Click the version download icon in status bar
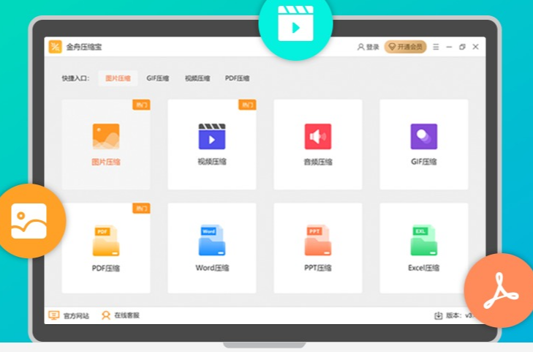Image resolution: width=533 pixels, height=352 pixels. click(x=439, y=315)
